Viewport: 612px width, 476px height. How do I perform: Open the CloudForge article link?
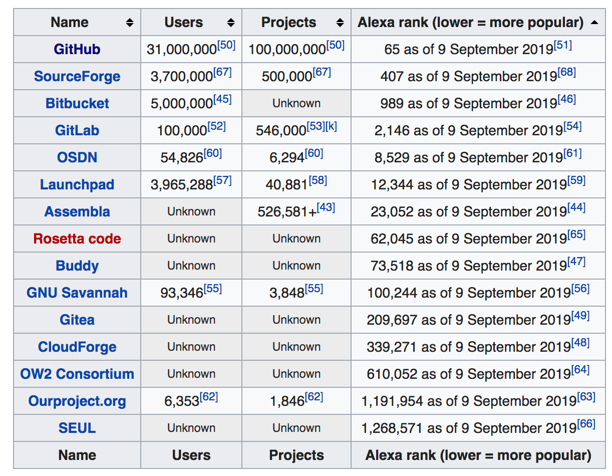coord(77,347)
